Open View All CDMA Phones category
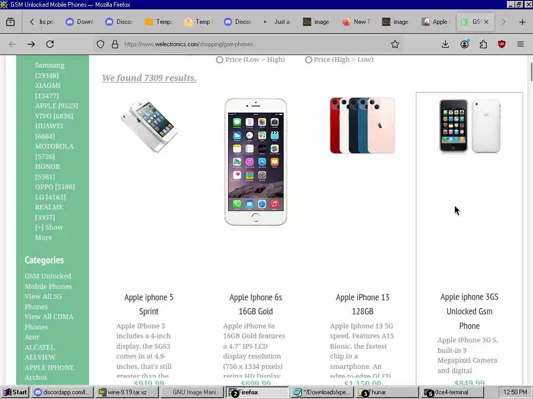533x399 pixels. click(x=49, y=322)
